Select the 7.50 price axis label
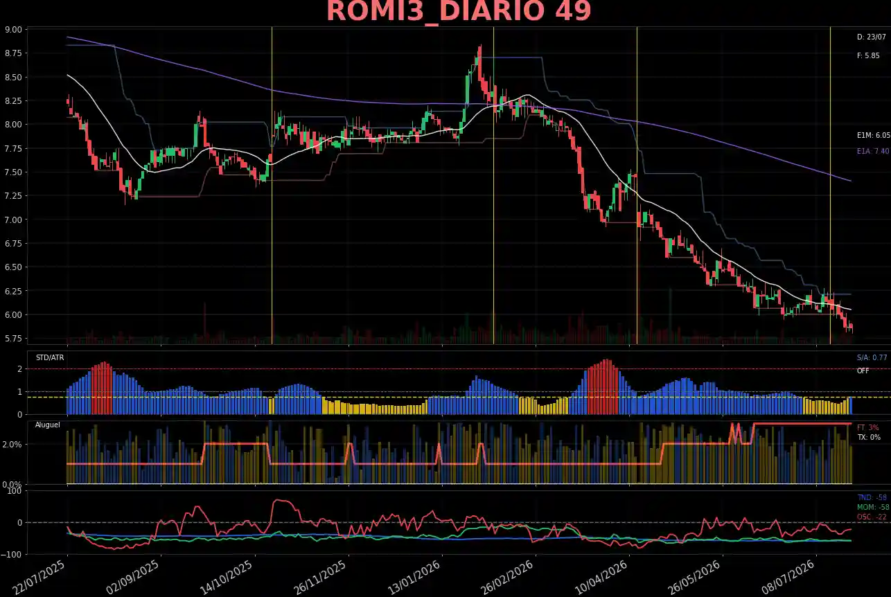 click(x=13, y=172)
